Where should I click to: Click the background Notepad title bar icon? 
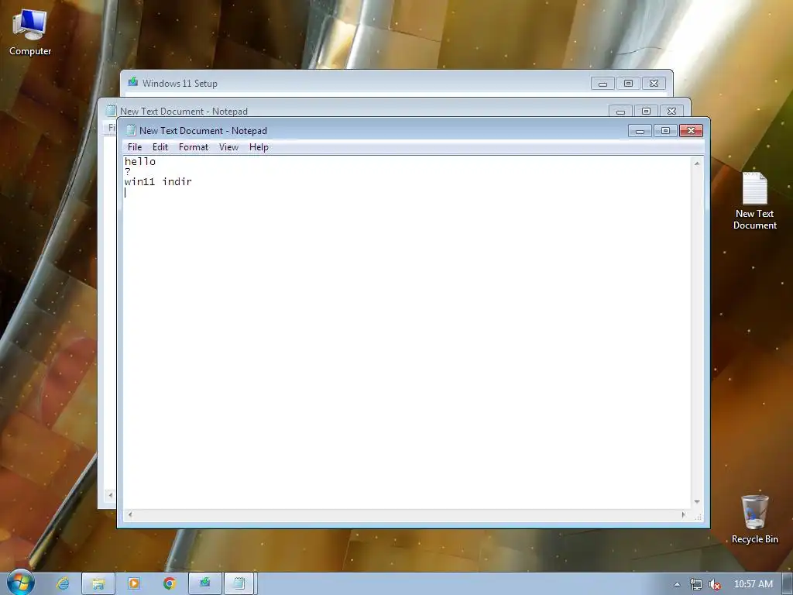[x=112, y=111]
